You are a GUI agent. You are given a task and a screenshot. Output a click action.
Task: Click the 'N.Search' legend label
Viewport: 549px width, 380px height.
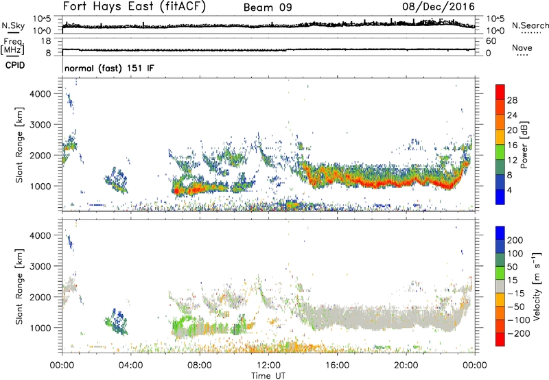(530, 25)
